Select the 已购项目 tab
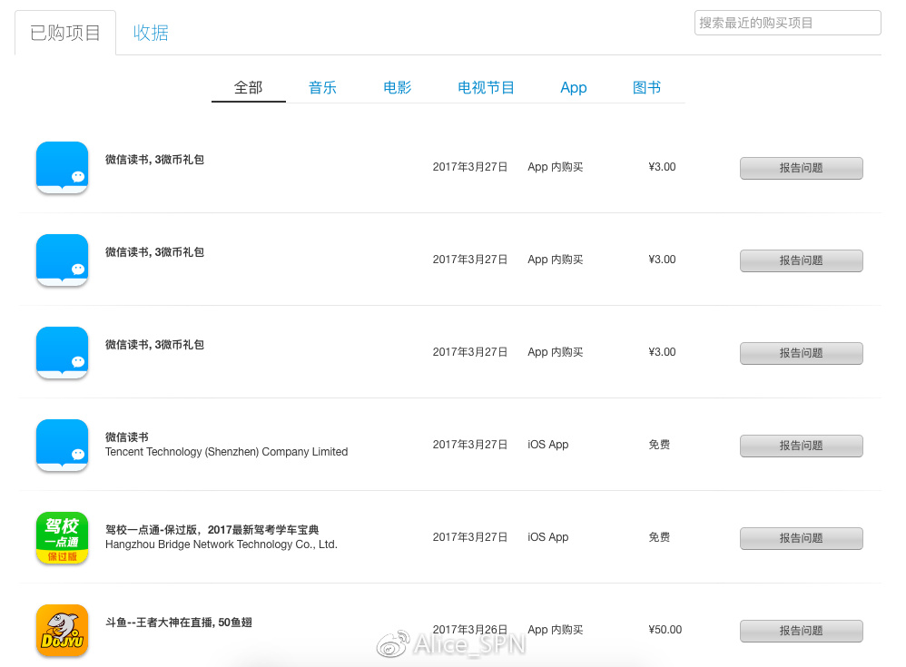The width and height of the screenshot is (906, 667). coord(64,30)
